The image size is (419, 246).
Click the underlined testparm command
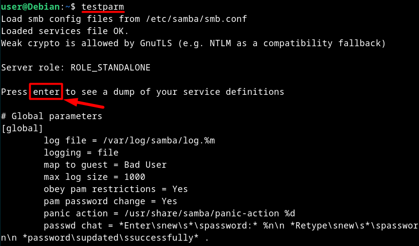click(x=102, y=7)
